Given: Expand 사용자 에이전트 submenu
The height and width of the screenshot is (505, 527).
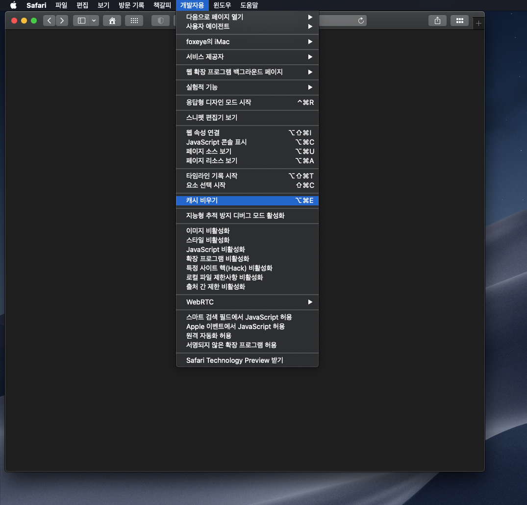Looking at the screenshot, I should click(x=248, y=26).
